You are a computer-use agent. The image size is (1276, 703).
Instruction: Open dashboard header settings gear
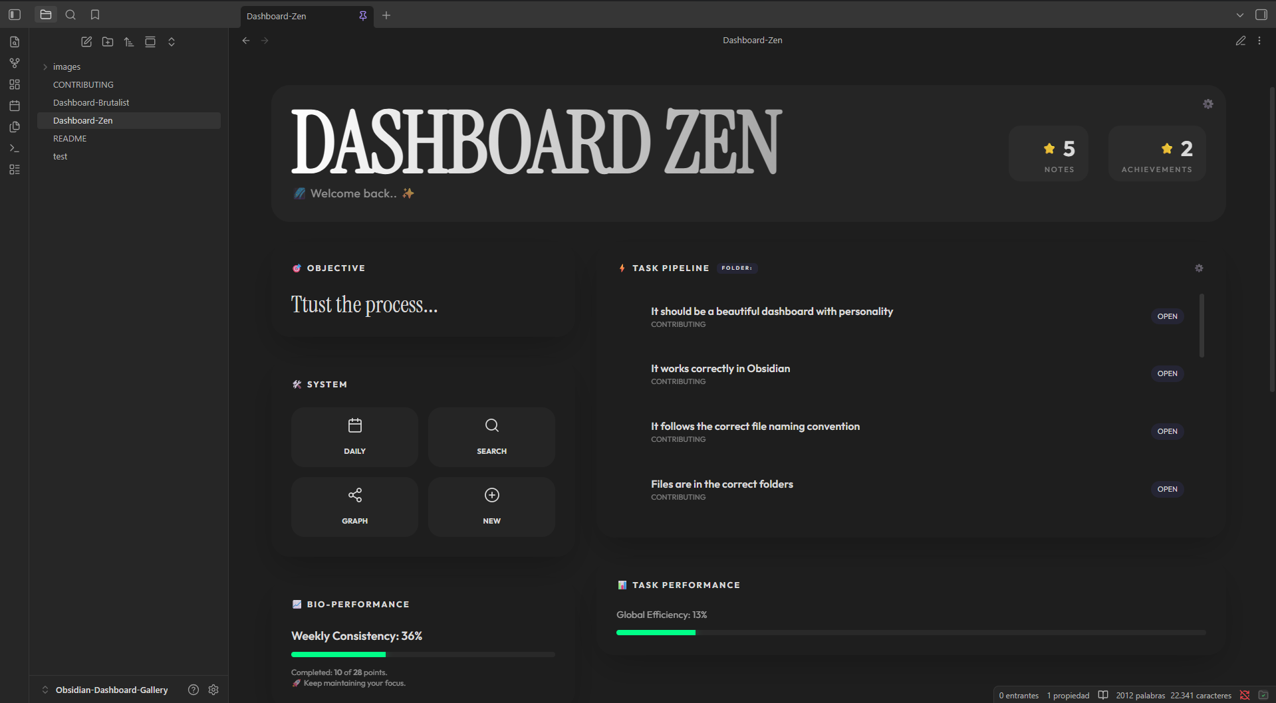(x=1208, y=104)
